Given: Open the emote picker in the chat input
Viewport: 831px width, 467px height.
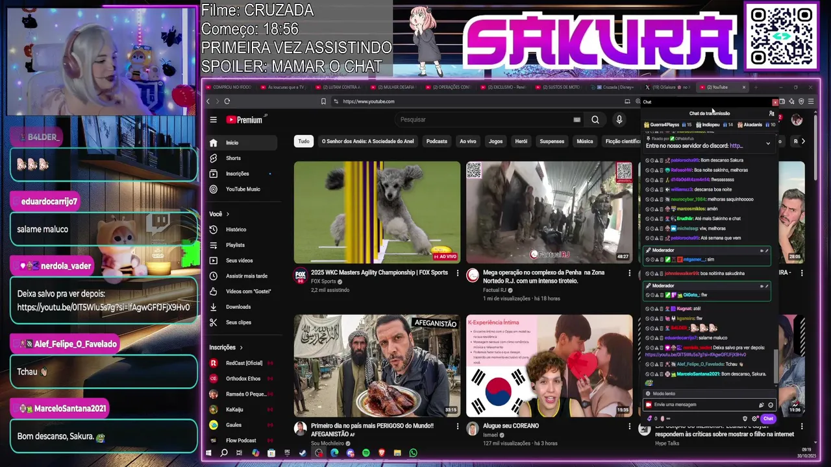Looking at the screenshot, I should [771, 405].
